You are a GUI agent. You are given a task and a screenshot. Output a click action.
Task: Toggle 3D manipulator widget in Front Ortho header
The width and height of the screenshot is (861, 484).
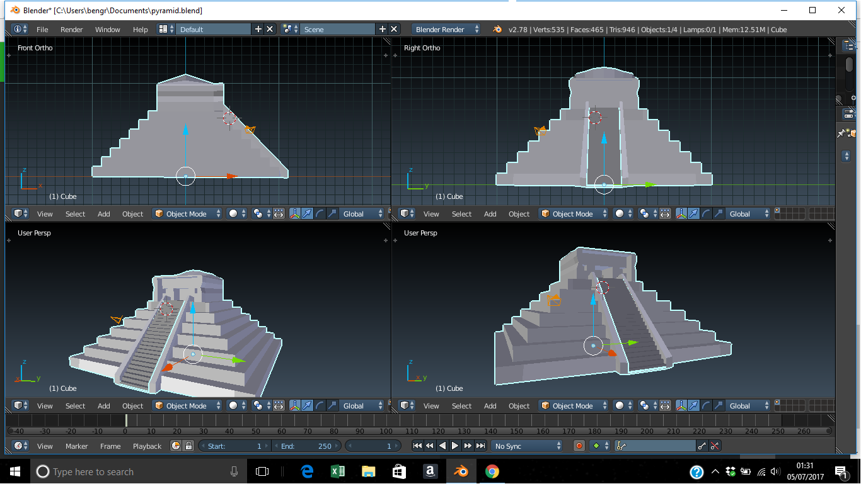coord(294,214)
